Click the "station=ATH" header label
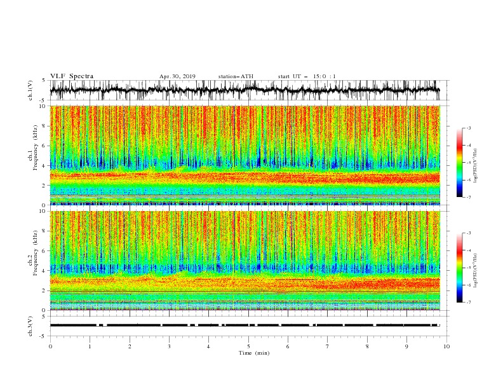Viewport: 503px width, 389px height. (236, 76)
